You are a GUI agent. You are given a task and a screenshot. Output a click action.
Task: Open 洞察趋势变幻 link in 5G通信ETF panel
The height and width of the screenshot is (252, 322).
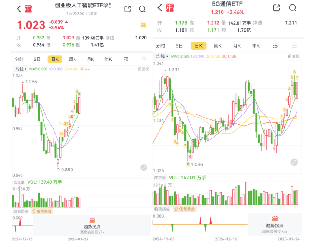coord(275,232)
